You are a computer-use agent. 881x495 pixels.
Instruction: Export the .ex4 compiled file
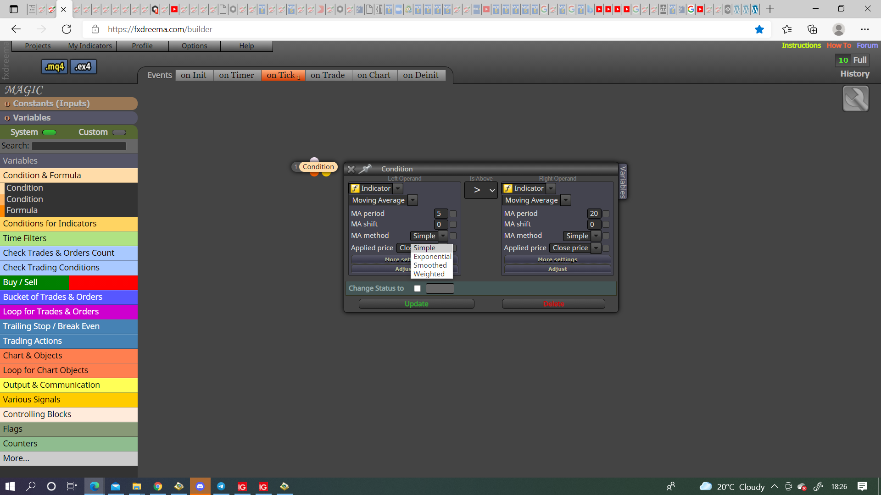tap(83, 67)
